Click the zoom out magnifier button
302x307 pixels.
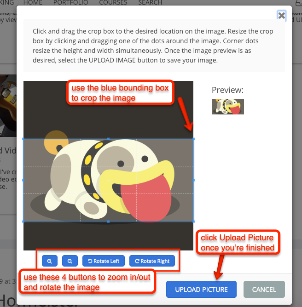(70, 261)
